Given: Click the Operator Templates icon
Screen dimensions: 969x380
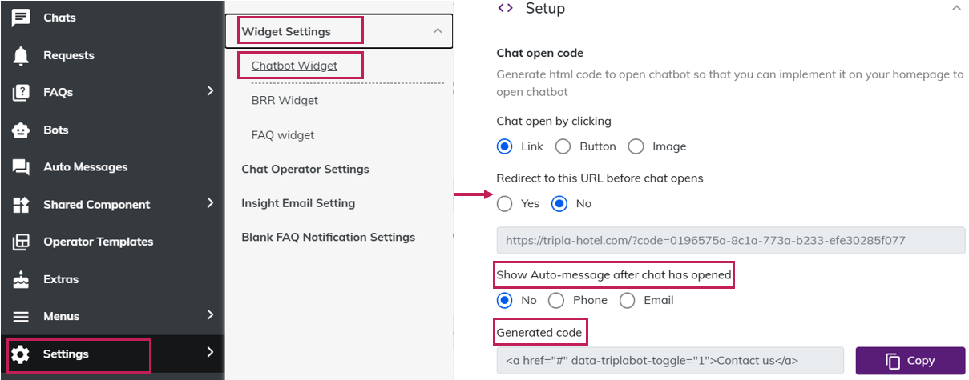Looking at the screenshot, I should 21,242.
